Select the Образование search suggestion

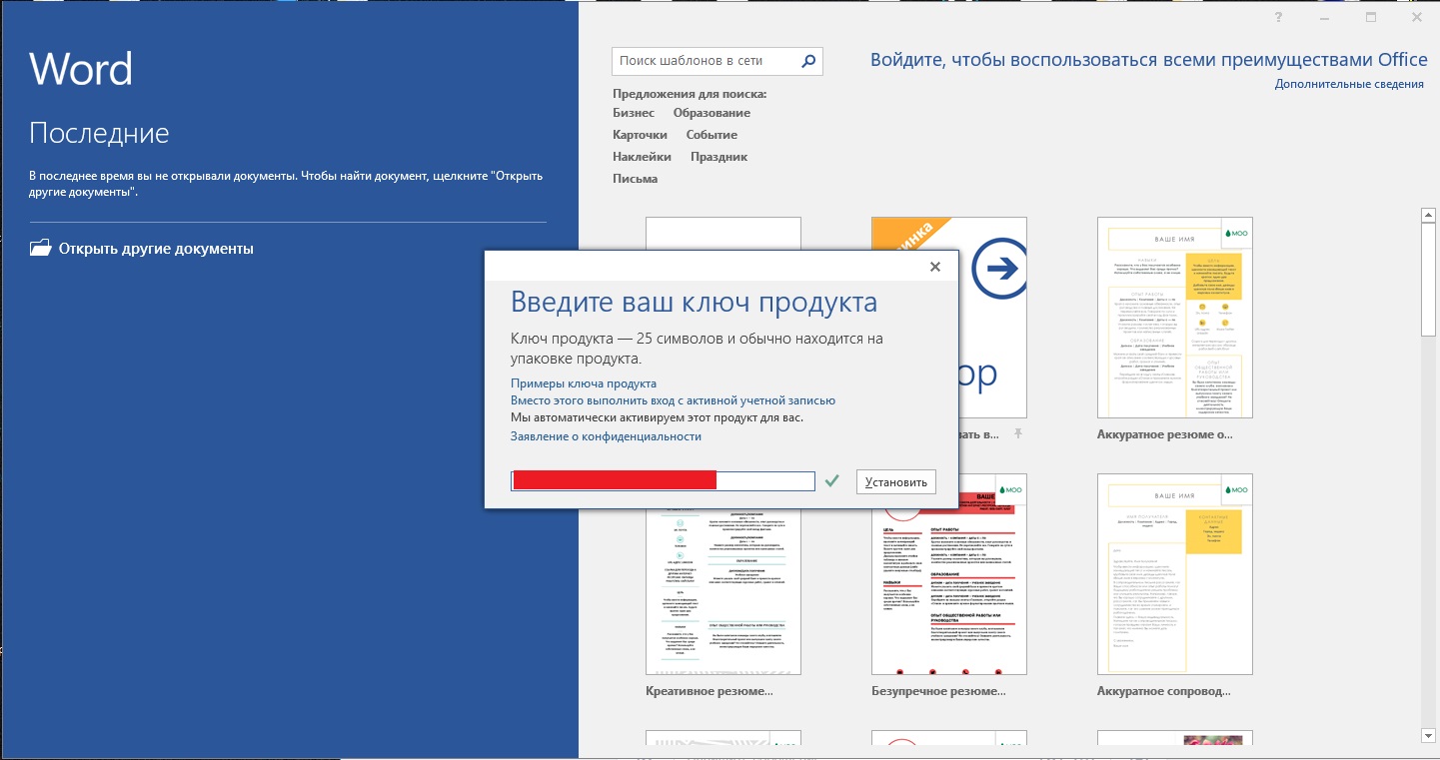712,113
